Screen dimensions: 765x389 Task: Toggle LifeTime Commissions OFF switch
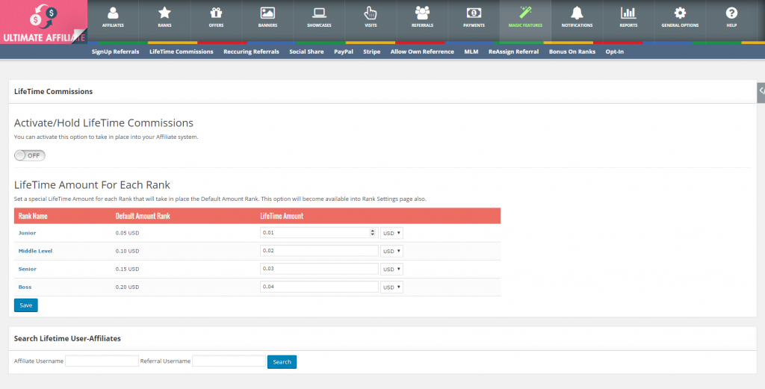(x=30, y=155)
